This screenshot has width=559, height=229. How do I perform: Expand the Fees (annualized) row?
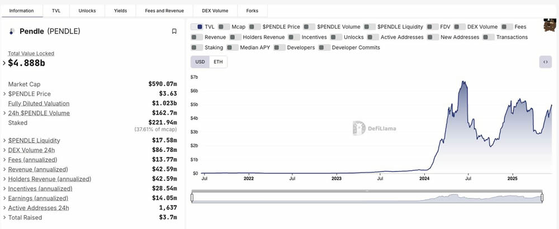point(4,160)
